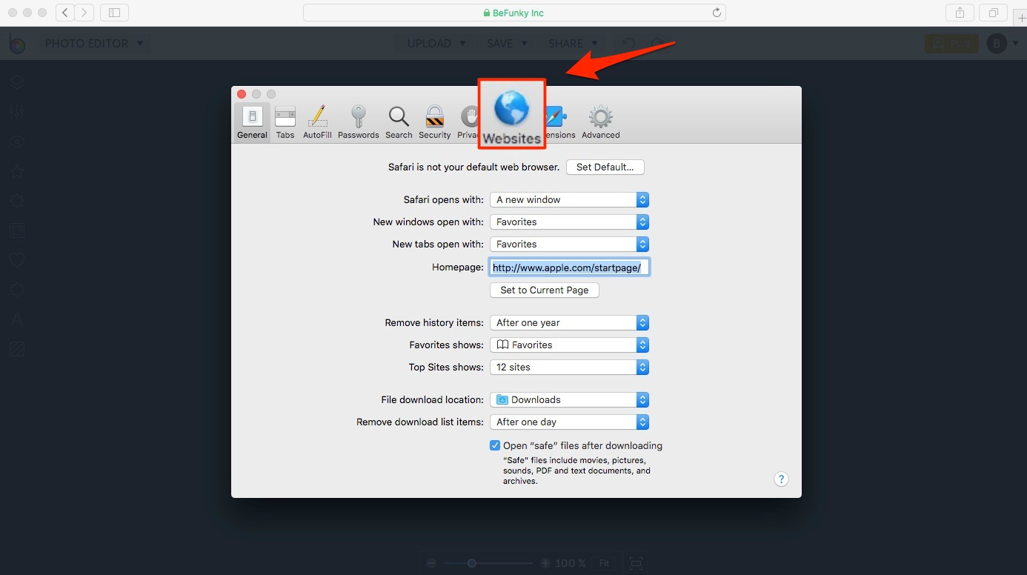Open the BeFunky Artsy sidebar icon
This screenshot has width=1027, height=575.
17,201
